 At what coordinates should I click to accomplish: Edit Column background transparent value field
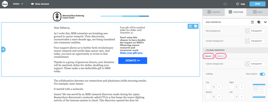(258, 64)
